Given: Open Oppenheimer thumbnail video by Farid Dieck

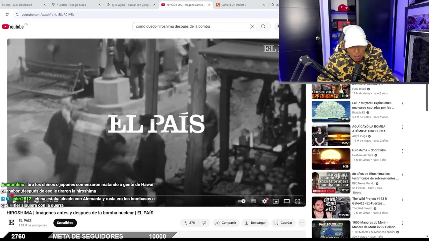Looking at the screenshot, I should tap(331, 91).
